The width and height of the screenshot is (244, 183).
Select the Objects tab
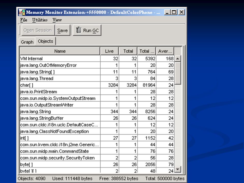[45, 41]
